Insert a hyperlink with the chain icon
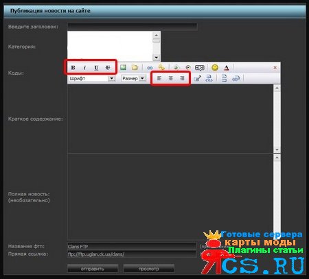Image resolution: width=309 pixels, height=279 pixels. pyautogui.click(x=150, y=68)
